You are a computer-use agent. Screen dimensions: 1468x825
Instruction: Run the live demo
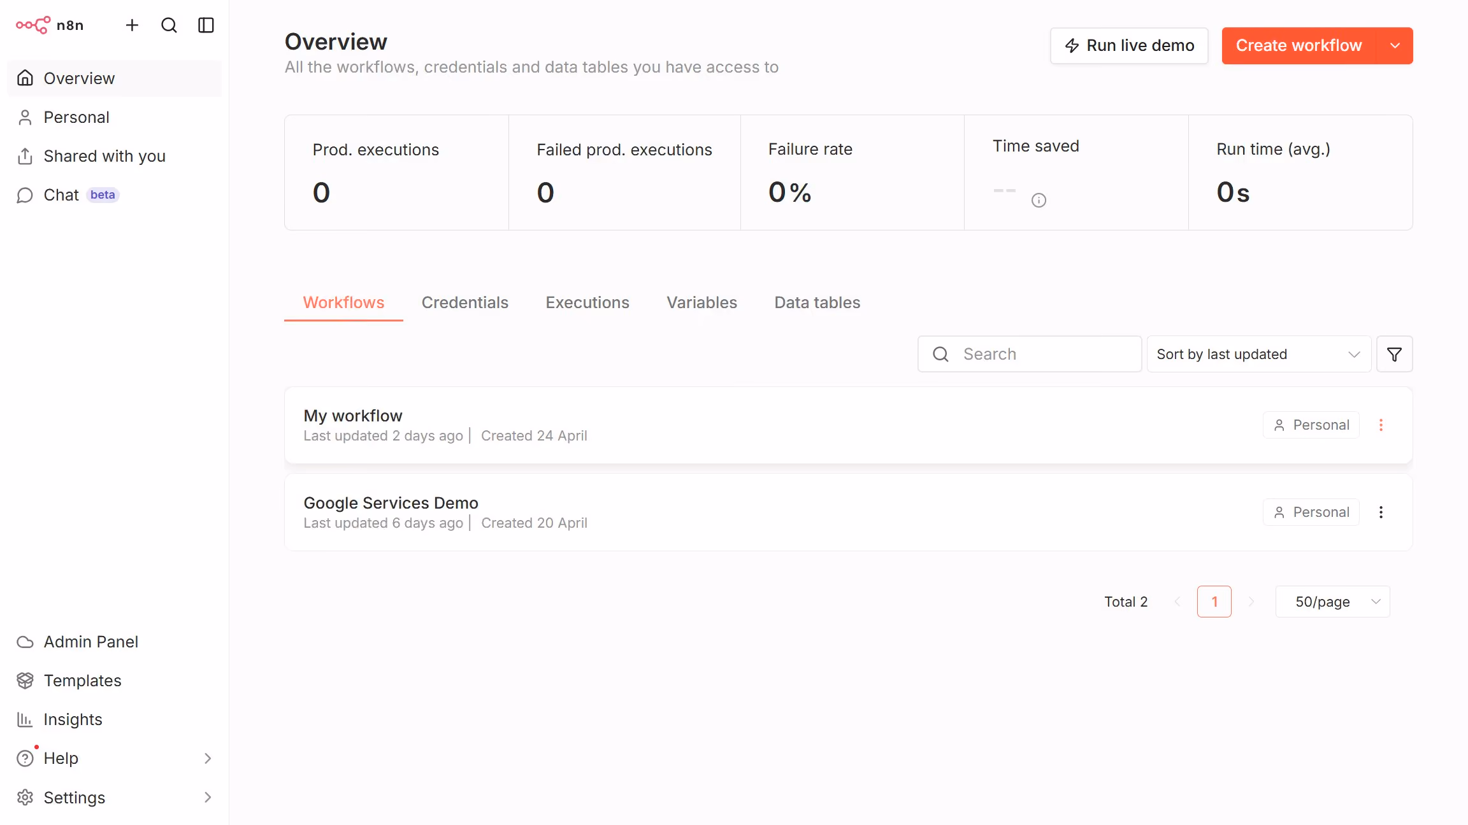point(1129,46)
